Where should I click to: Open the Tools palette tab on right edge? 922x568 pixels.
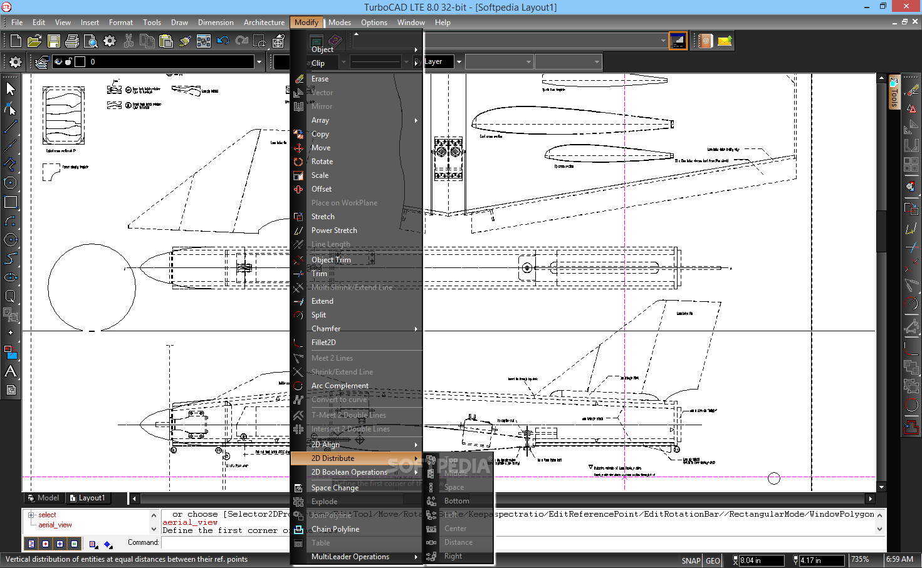click(894, 93)
